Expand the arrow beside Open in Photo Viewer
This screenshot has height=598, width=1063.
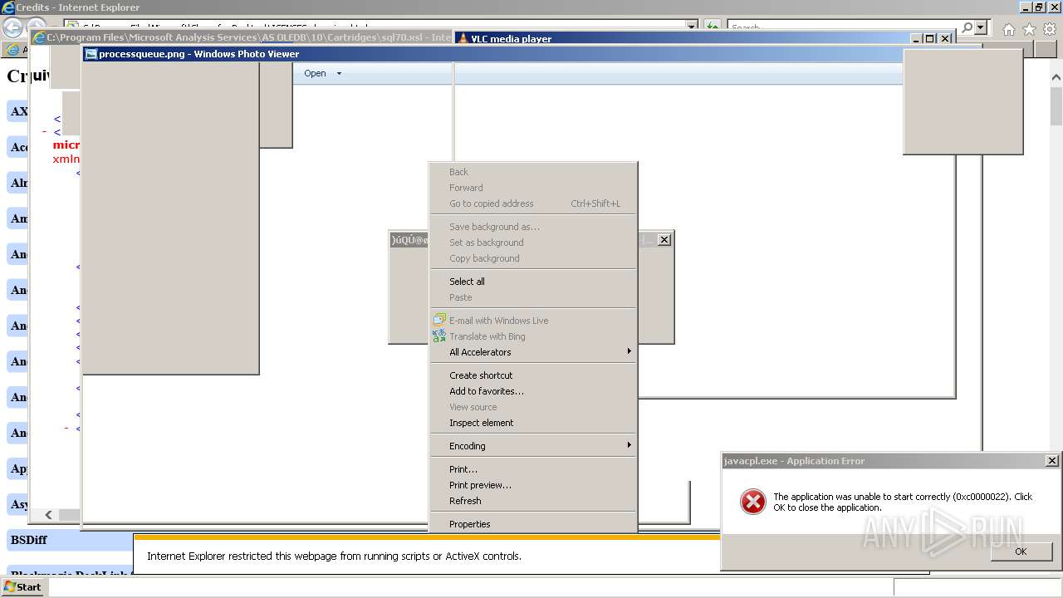point(339,73)
